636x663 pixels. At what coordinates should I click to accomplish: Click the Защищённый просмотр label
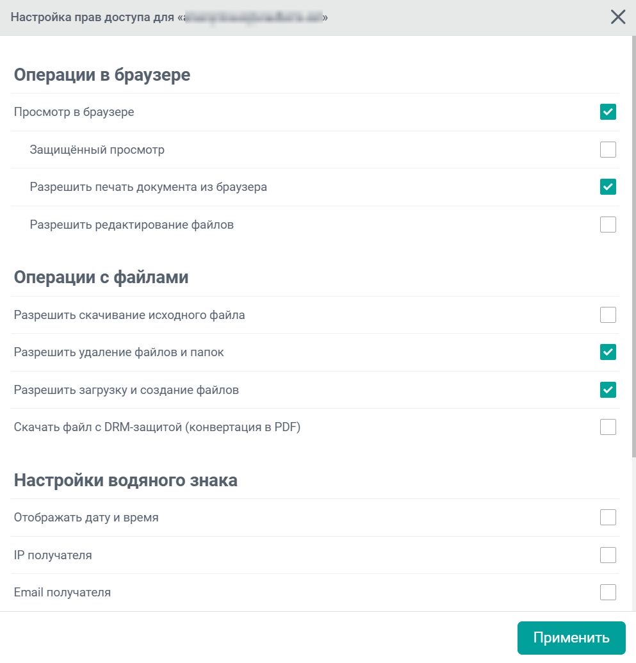click(x=97, y=150)
